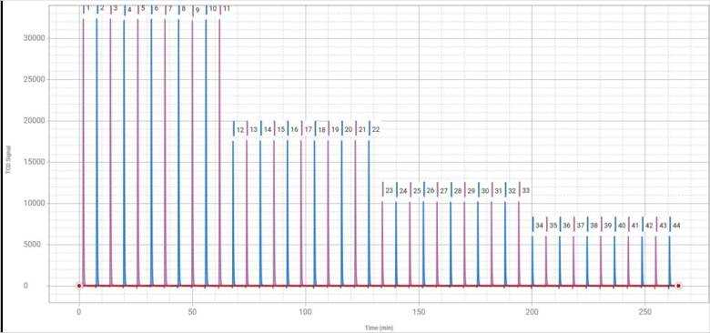This screenshot has width=710, height=333.
Task: Pick peak label 6
Action: (157, 8)
